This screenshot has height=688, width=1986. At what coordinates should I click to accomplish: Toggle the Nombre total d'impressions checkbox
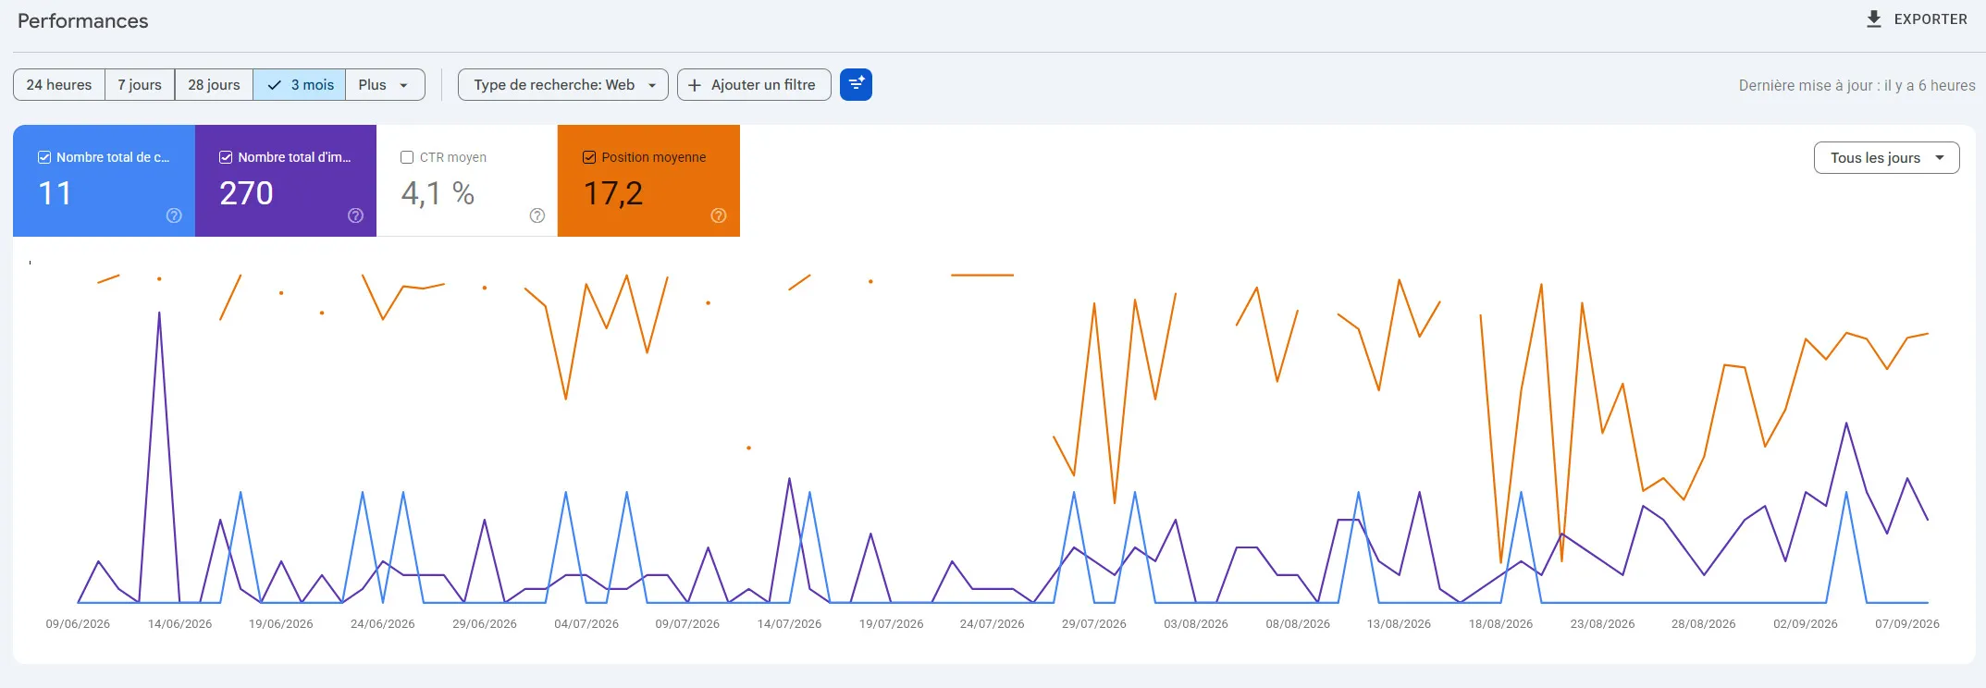(x=226, y=157)
